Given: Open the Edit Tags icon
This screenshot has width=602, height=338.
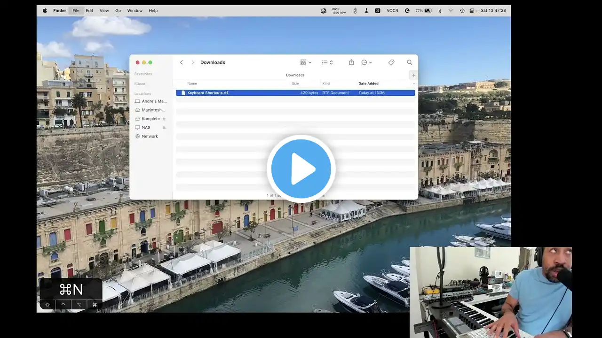Looking at the screenshot, I should (x=391, y=62).
